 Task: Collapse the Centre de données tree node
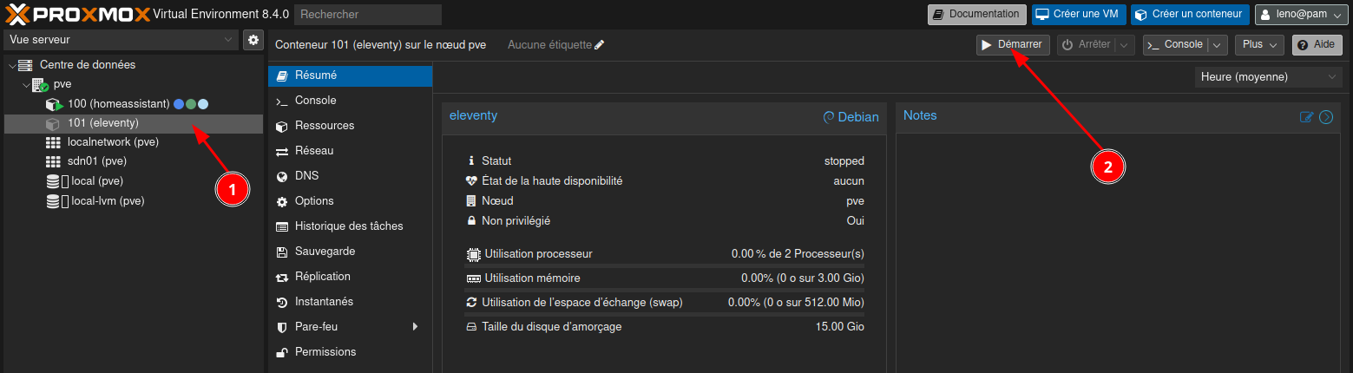coord(11,65)
